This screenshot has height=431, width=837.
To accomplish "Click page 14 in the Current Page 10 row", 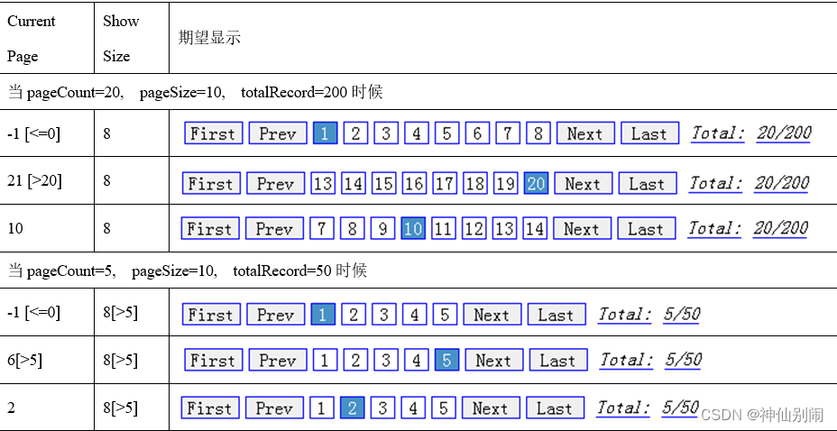I will pos(534,228).
